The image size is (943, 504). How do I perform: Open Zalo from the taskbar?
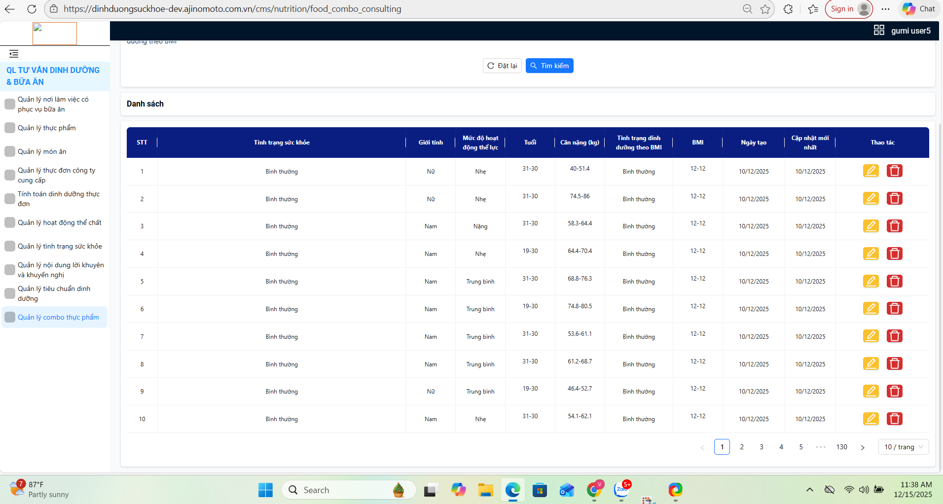pyautogui.click(x=621, y=490)
